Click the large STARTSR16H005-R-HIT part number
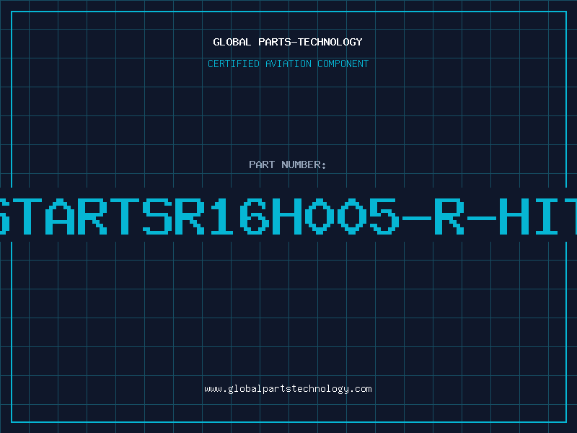The width and height of the screenshot is (577, 433). 288,216
